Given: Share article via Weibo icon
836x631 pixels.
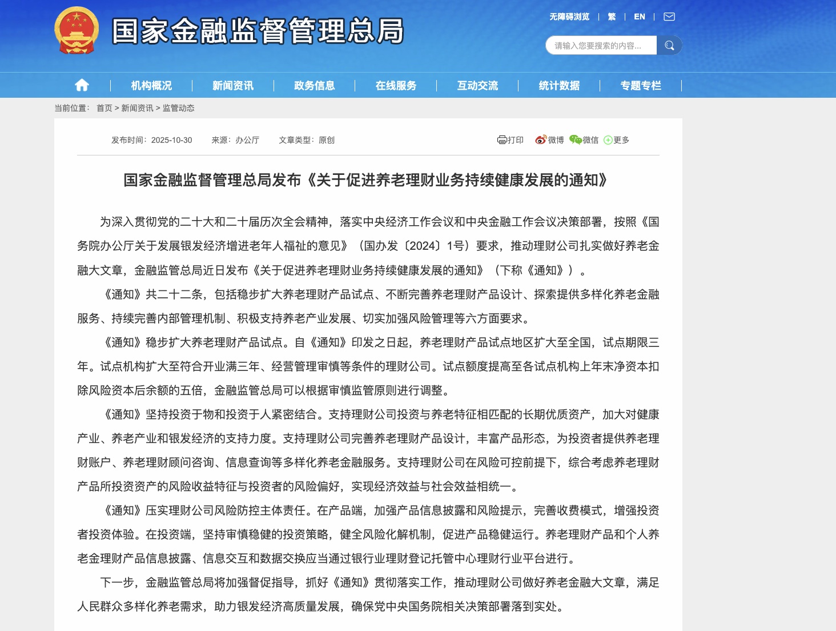Looking at the screenshot, I should [541, 140].
